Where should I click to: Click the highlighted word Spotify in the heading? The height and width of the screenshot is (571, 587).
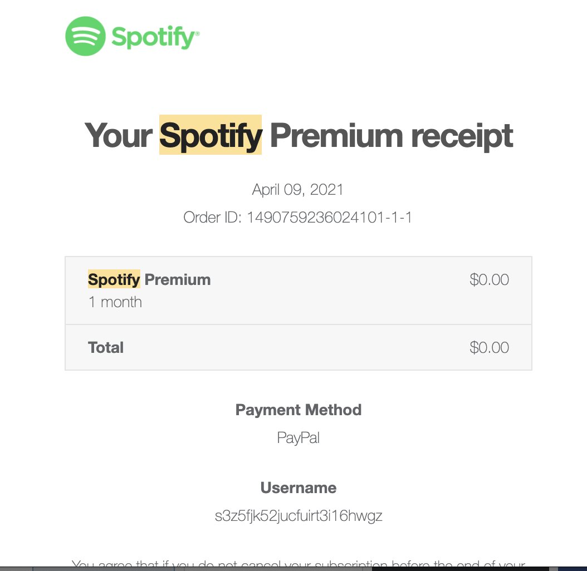pyautogui.click(x=211, y=135)
